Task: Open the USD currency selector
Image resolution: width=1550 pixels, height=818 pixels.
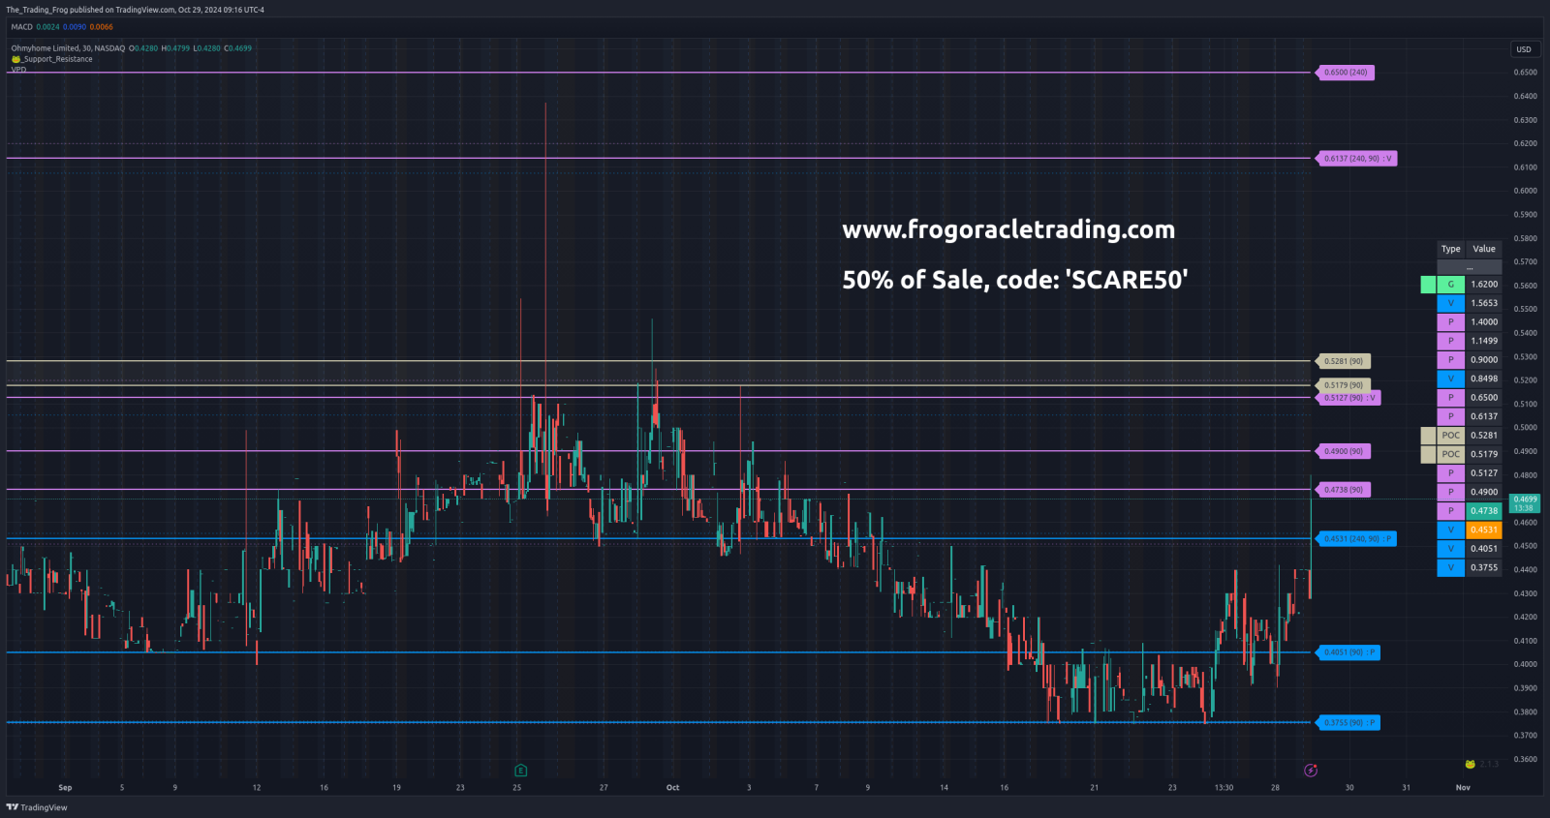Action: (1524, 49)
